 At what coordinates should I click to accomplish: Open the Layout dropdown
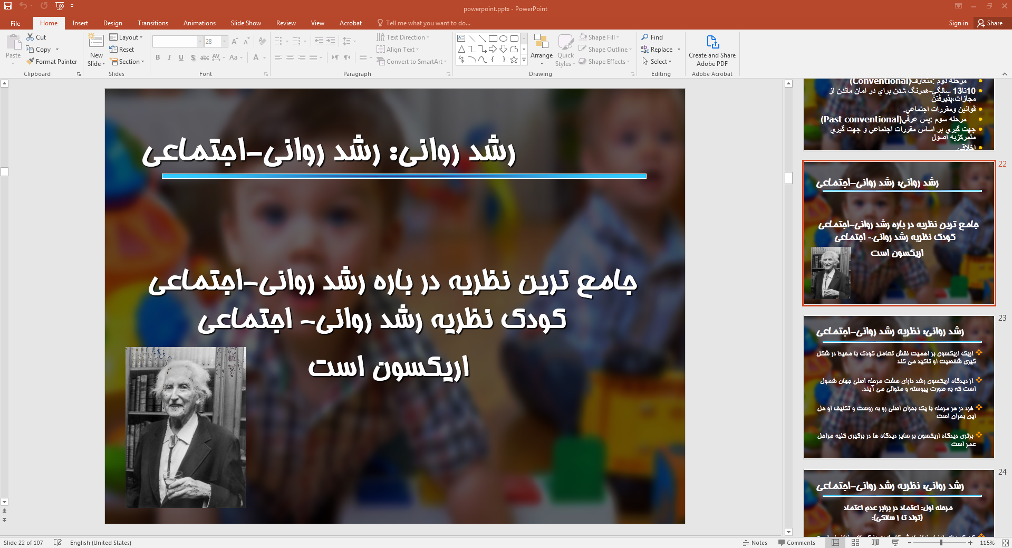126,37
